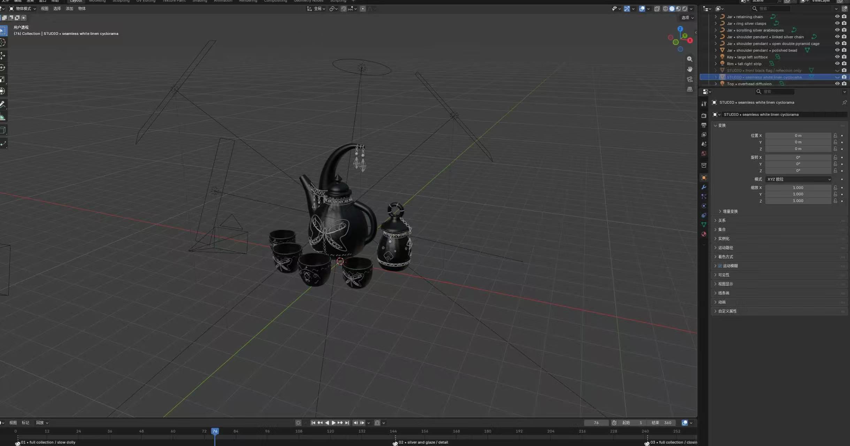Select the Annotate pencil tool

tap(3, 104)
